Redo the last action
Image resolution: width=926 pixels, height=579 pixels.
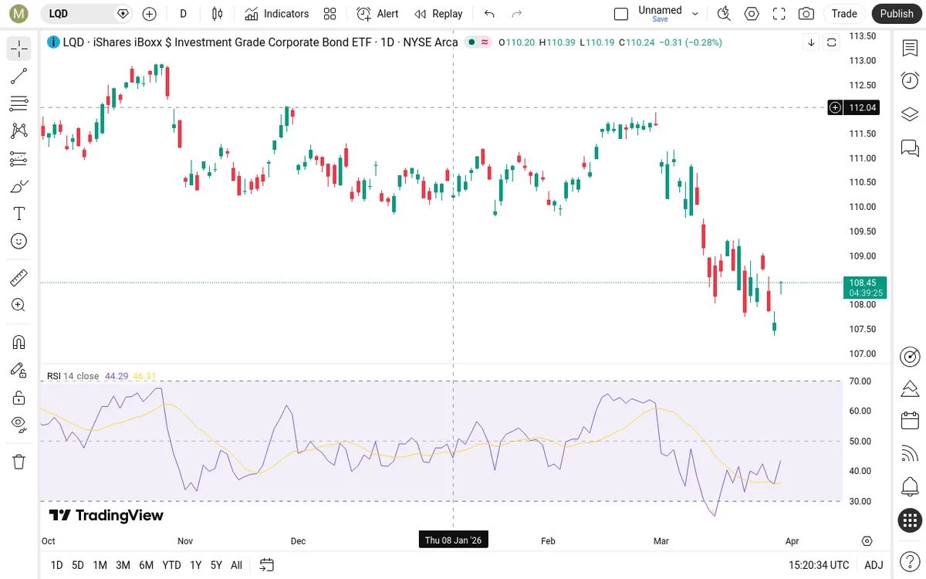point(517,14)
